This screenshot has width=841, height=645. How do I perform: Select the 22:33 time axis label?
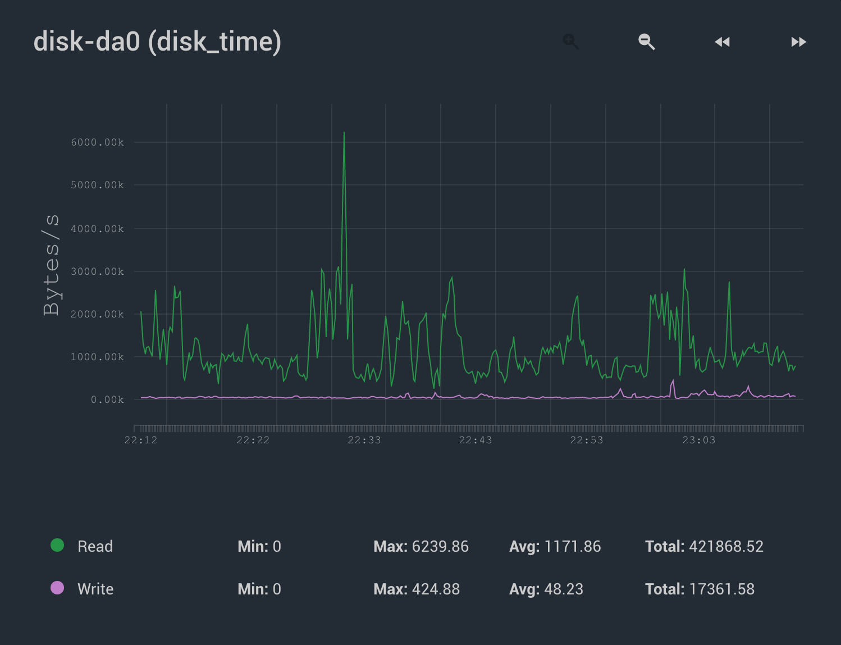coord(364,440)
